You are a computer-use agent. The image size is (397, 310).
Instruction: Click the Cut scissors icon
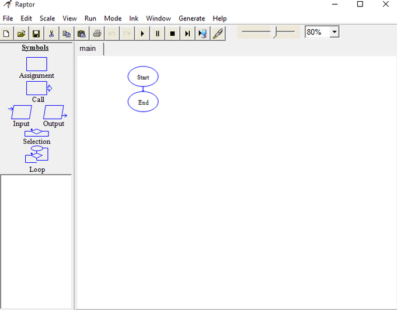51,34
